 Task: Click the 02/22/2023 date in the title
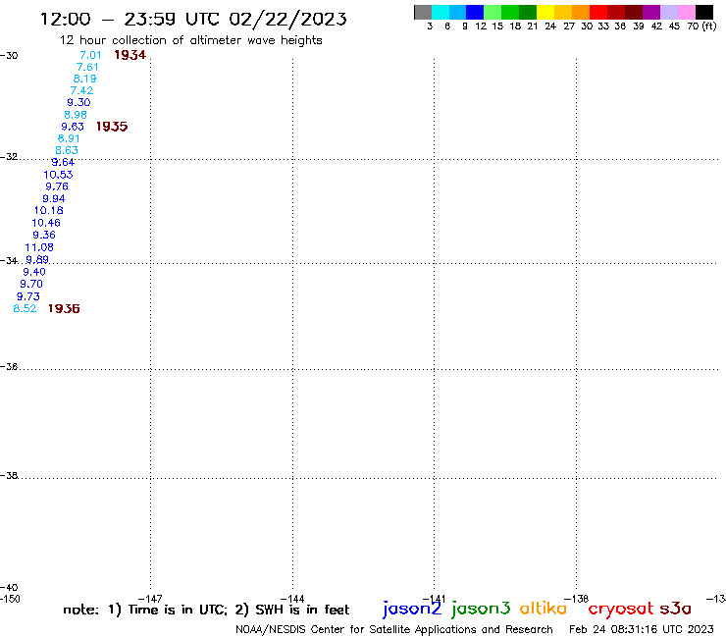click(x=287, y=20)
